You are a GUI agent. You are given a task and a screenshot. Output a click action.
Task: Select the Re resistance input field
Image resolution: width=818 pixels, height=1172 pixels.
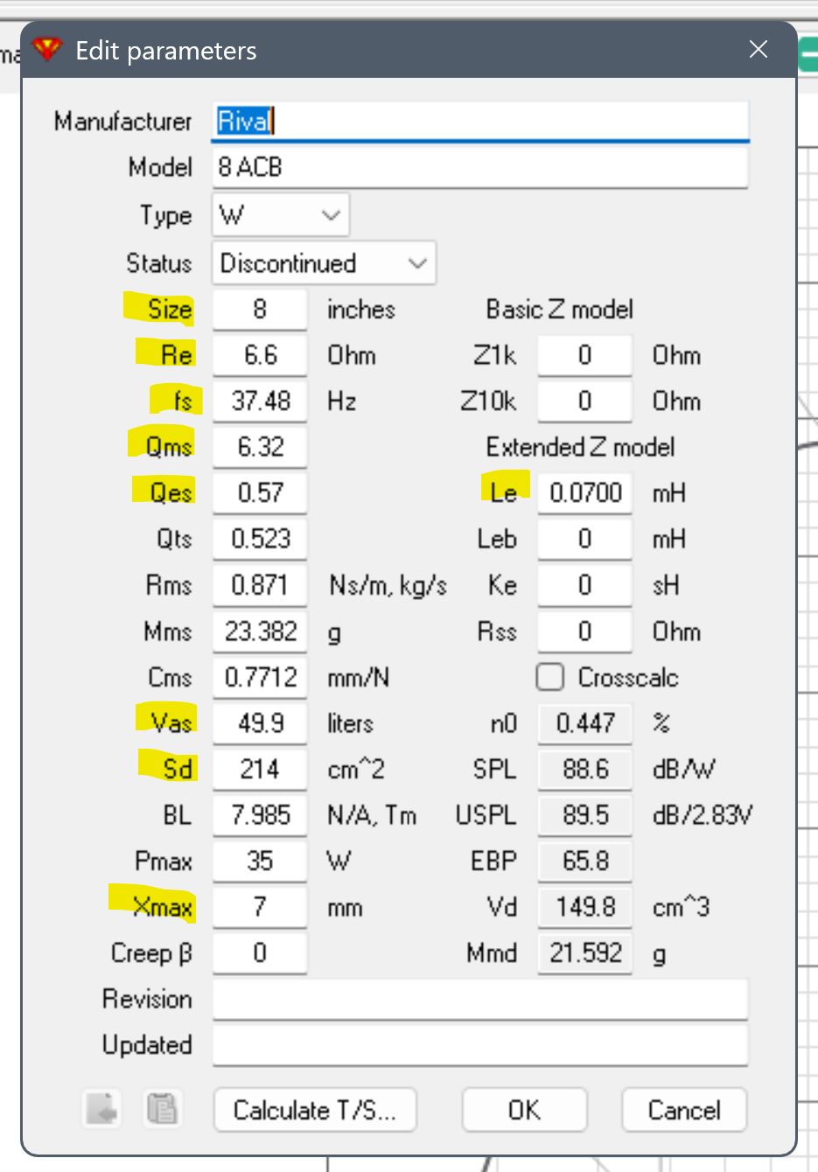(x=260, y=355)
